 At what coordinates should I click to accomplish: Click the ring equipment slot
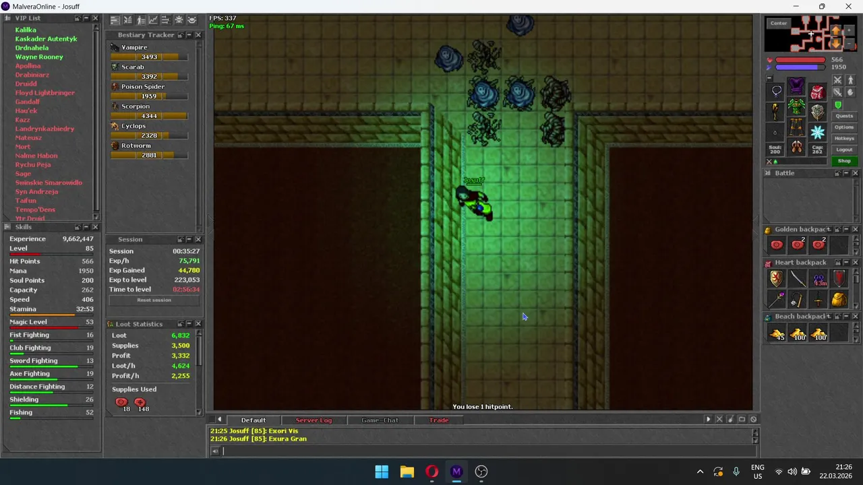coord(775,133)
